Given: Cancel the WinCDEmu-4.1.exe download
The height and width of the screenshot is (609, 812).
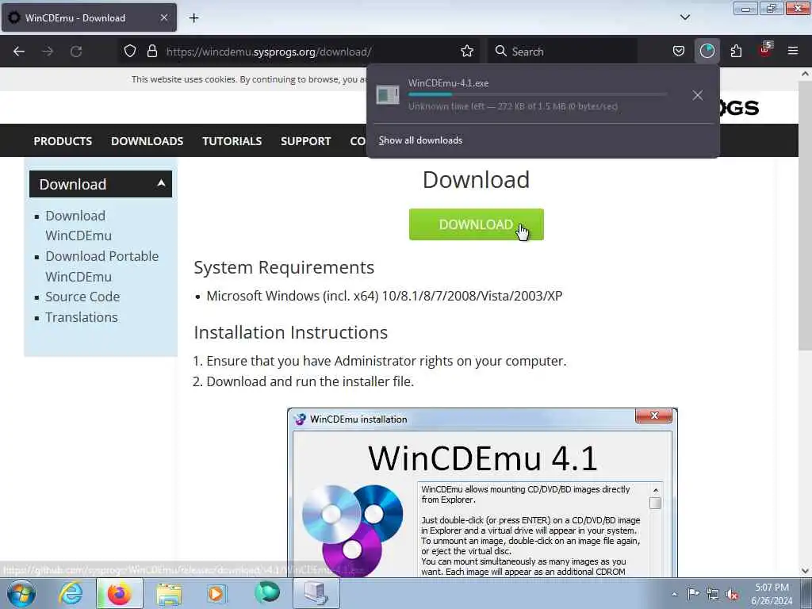Looking at the screenshot, I should 698,95.
